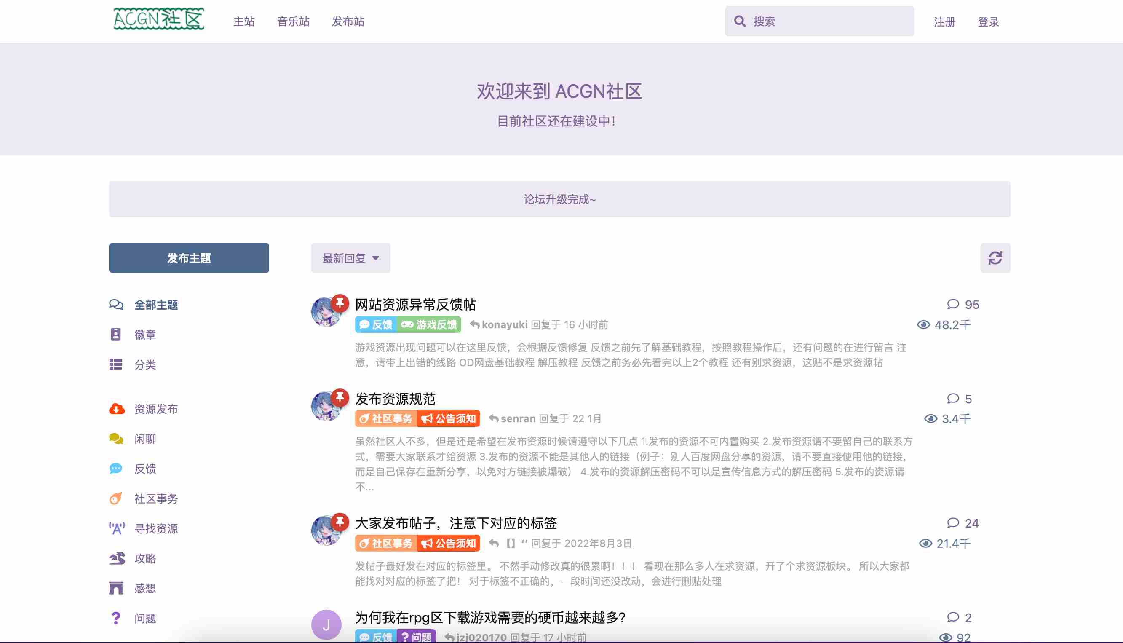Click the 闲聊 comments icon

pos(116,439)
